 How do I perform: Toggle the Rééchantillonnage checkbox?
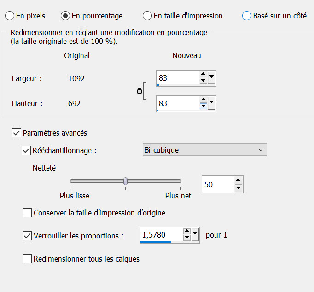tap(26, 150)
